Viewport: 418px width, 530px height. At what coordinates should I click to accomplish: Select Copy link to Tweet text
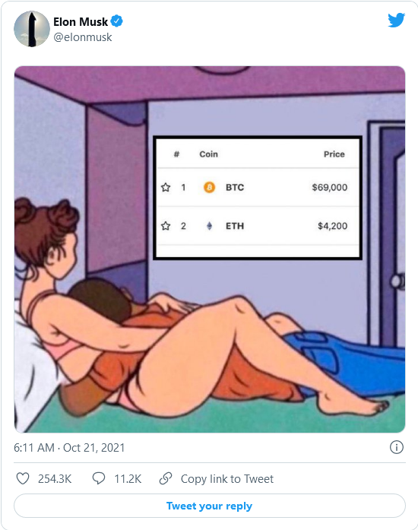[x=227, y=479]
